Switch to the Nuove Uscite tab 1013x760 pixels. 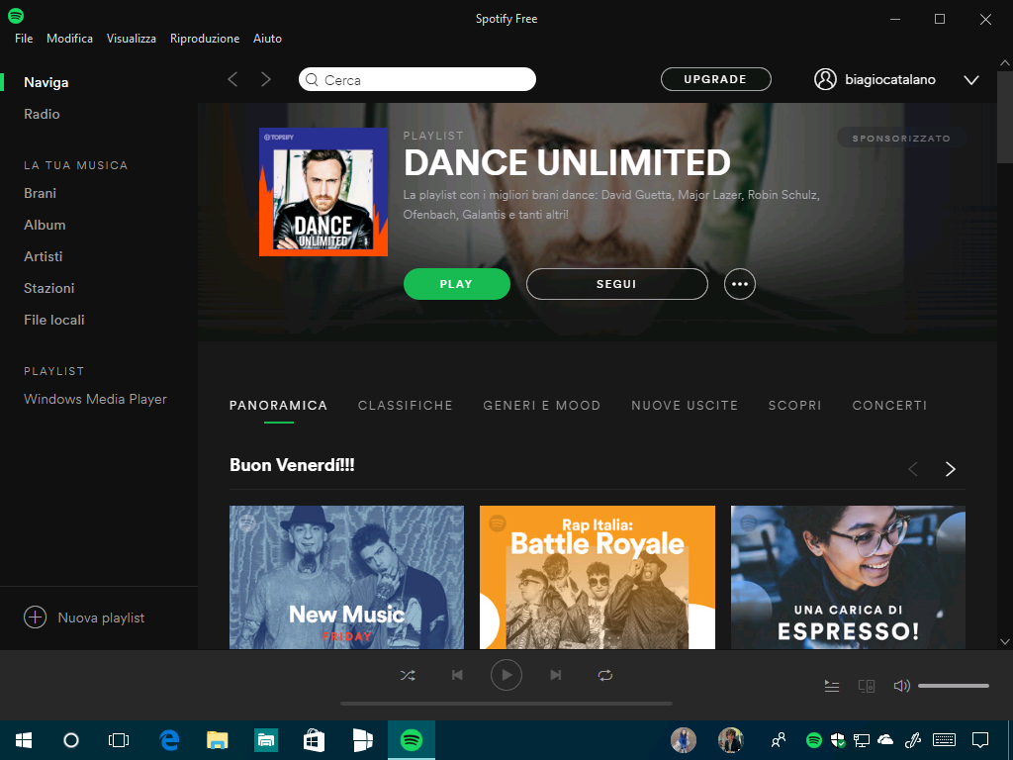pyautogui.click(x=685, y=405)
